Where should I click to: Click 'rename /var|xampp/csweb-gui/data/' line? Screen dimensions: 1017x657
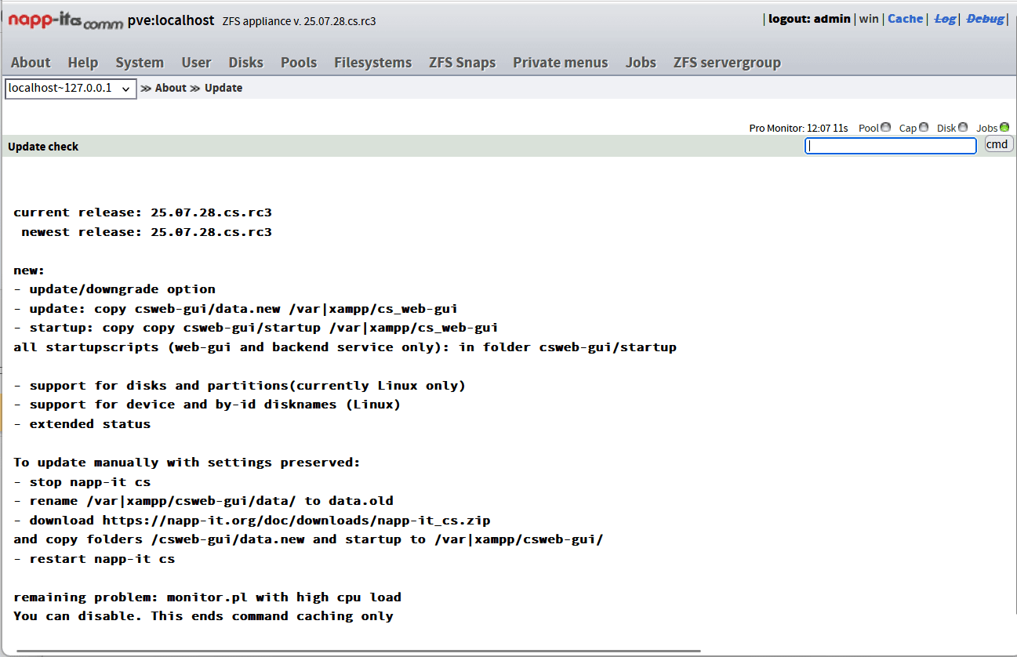coord(204,501)
